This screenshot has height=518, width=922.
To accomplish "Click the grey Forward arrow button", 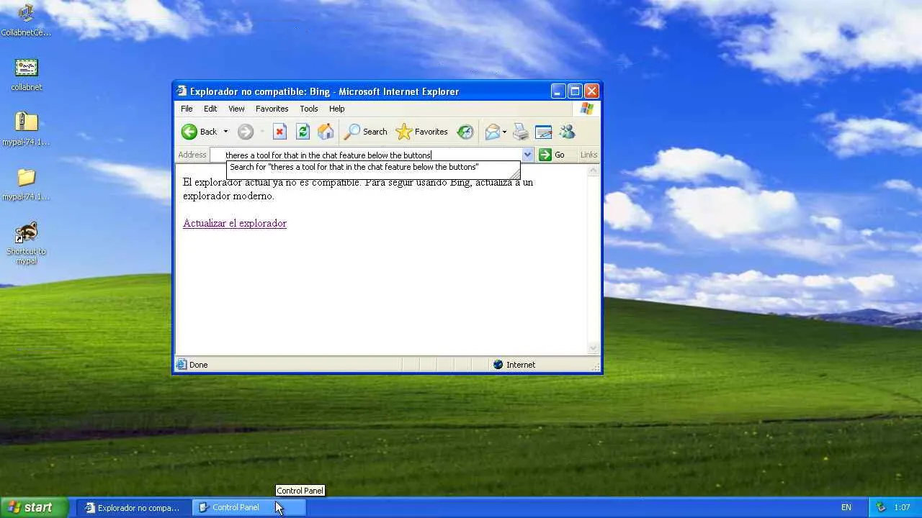I will pos(246,132).
